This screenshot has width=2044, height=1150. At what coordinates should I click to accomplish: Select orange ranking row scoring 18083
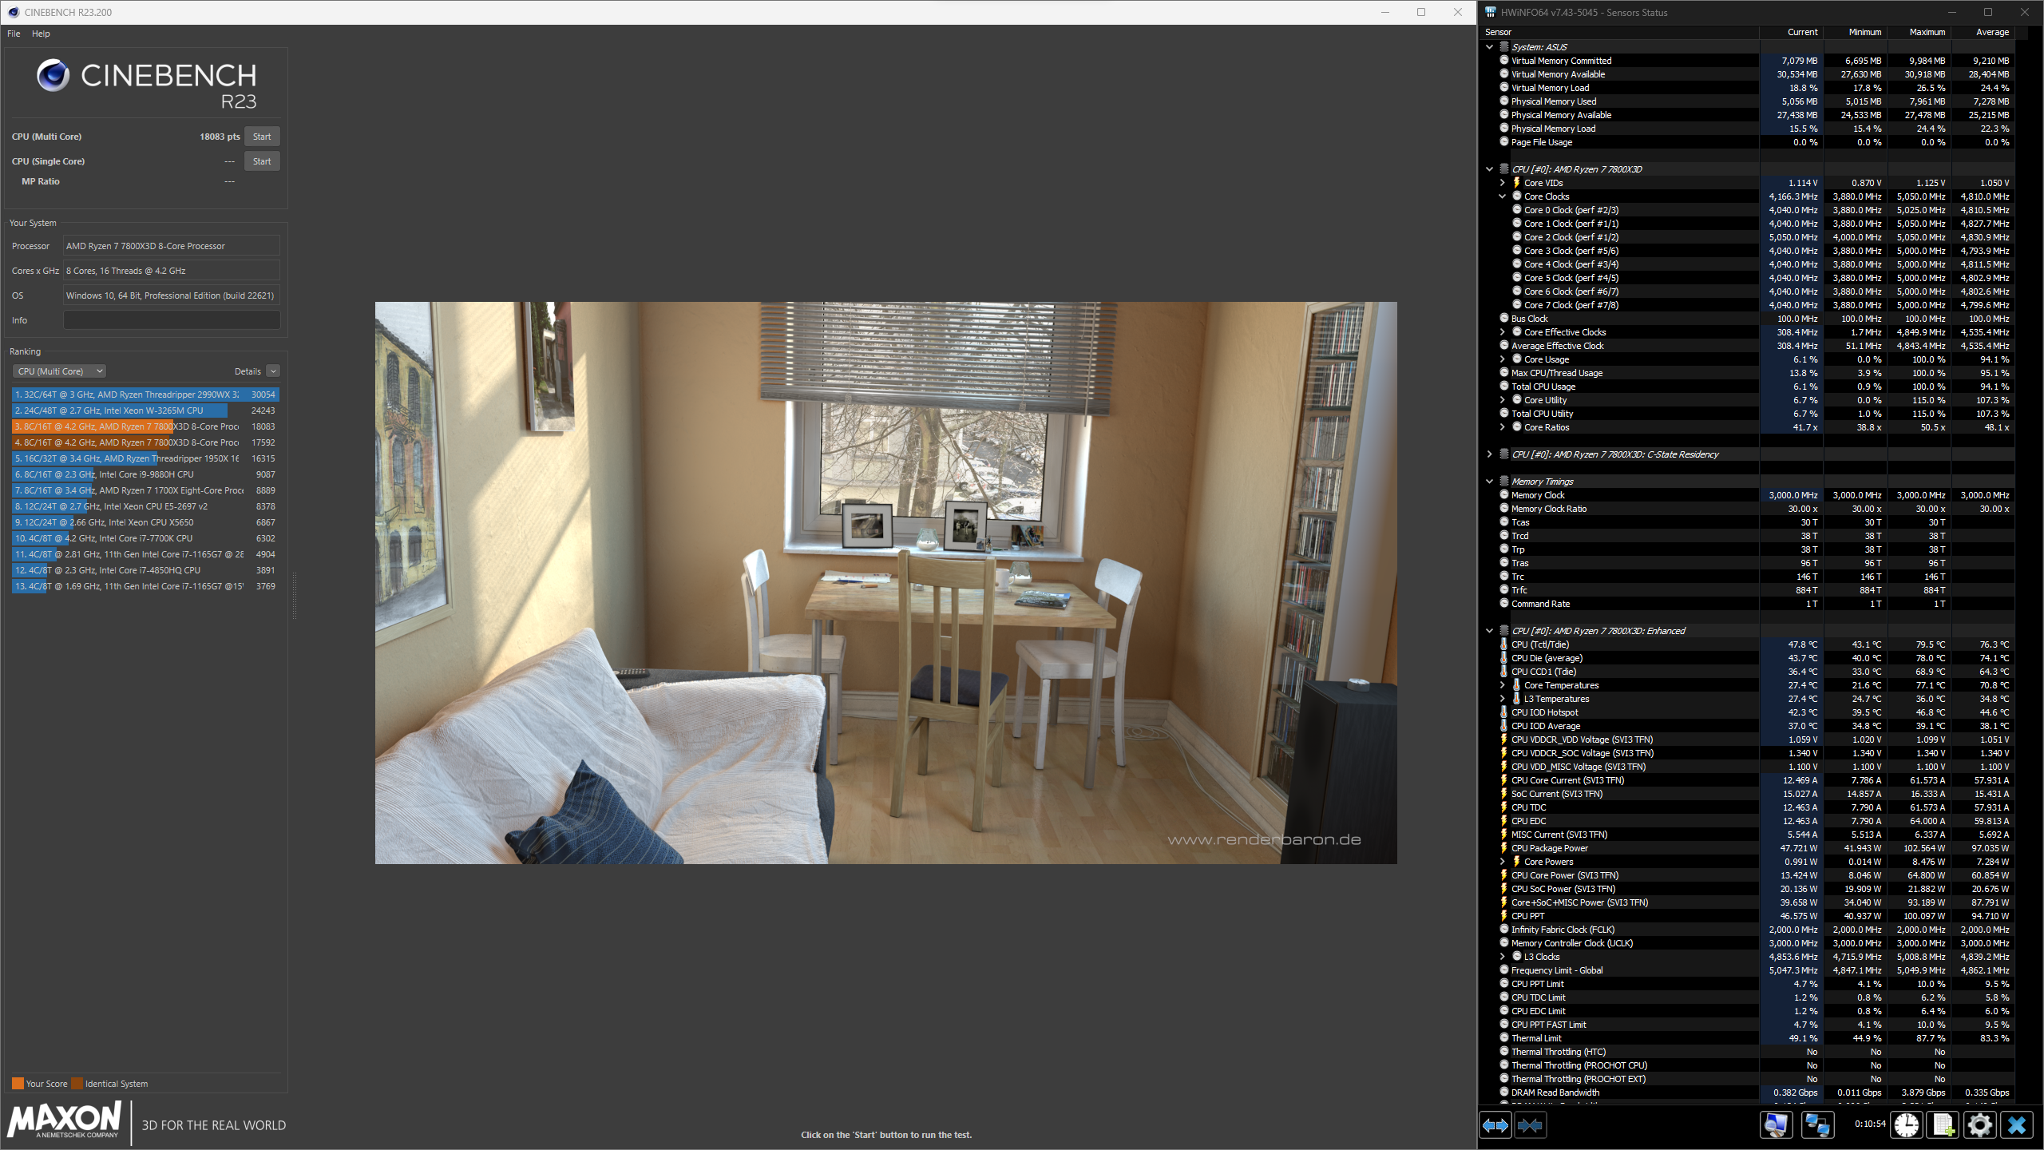(x=145, y=426)
